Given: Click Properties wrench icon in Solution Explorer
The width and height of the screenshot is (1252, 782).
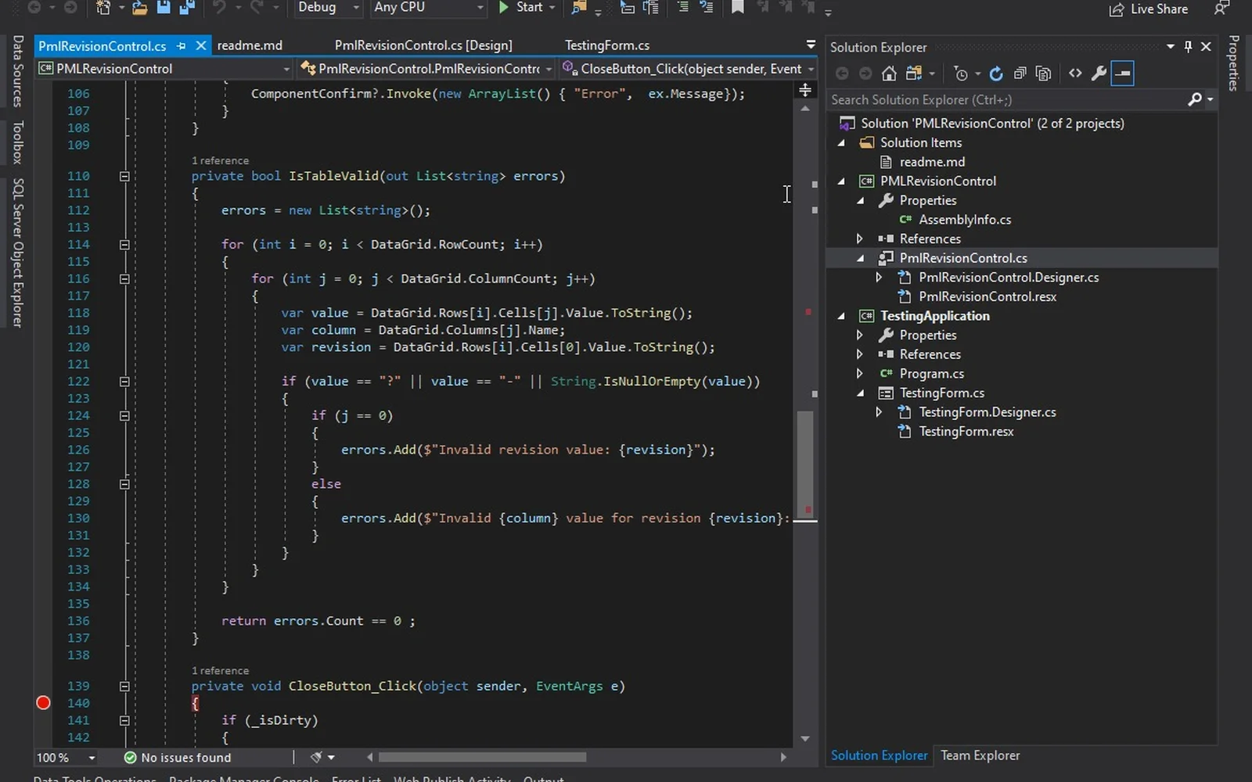Looking at the screenshot, I should point(1099,74).
